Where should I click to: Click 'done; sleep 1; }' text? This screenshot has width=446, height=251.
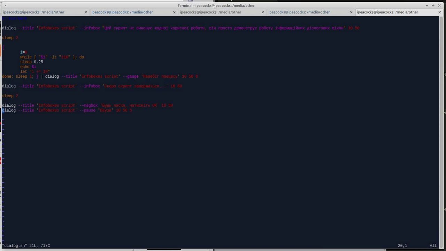pyautogui.click(x=20, y=76)
